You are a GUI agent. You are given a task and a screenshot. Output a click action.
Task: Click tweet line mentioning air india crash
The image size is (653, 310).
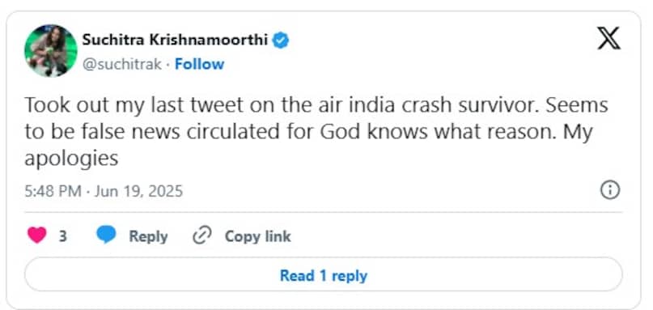[x=316, y=105]
